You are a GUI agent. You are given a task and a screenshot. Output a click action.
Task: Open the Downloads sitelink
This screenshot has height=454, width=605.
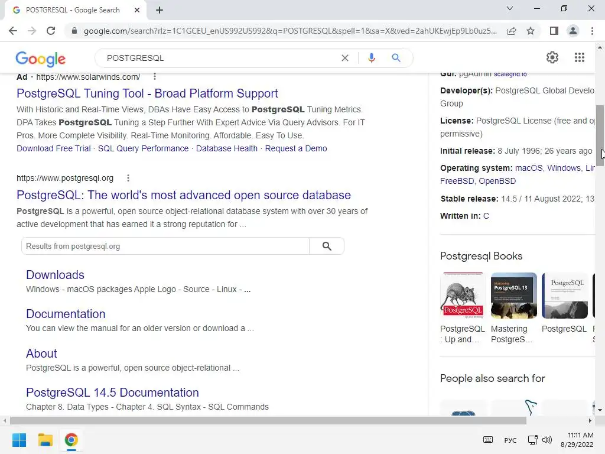pyautogui.click(x=55, y=275)
